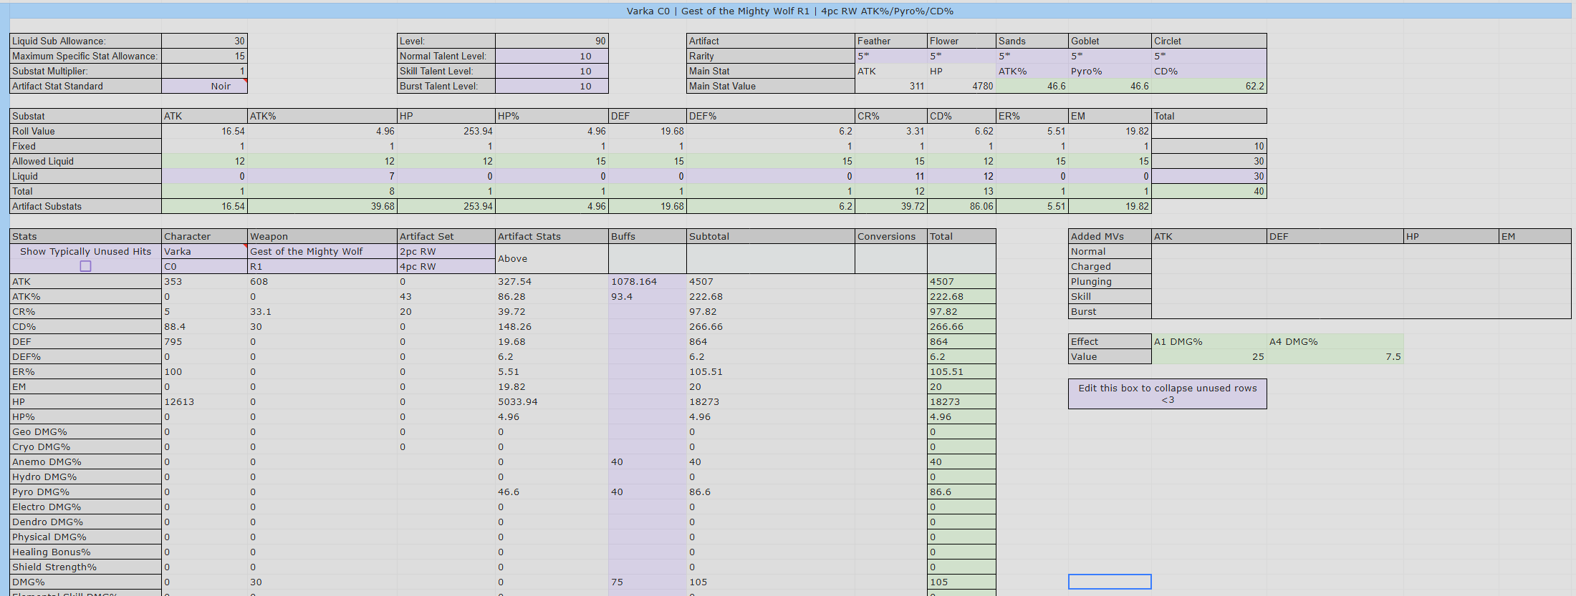Select the title cell starting with Varka C0
1576x596 pixels.
point(790,11)
